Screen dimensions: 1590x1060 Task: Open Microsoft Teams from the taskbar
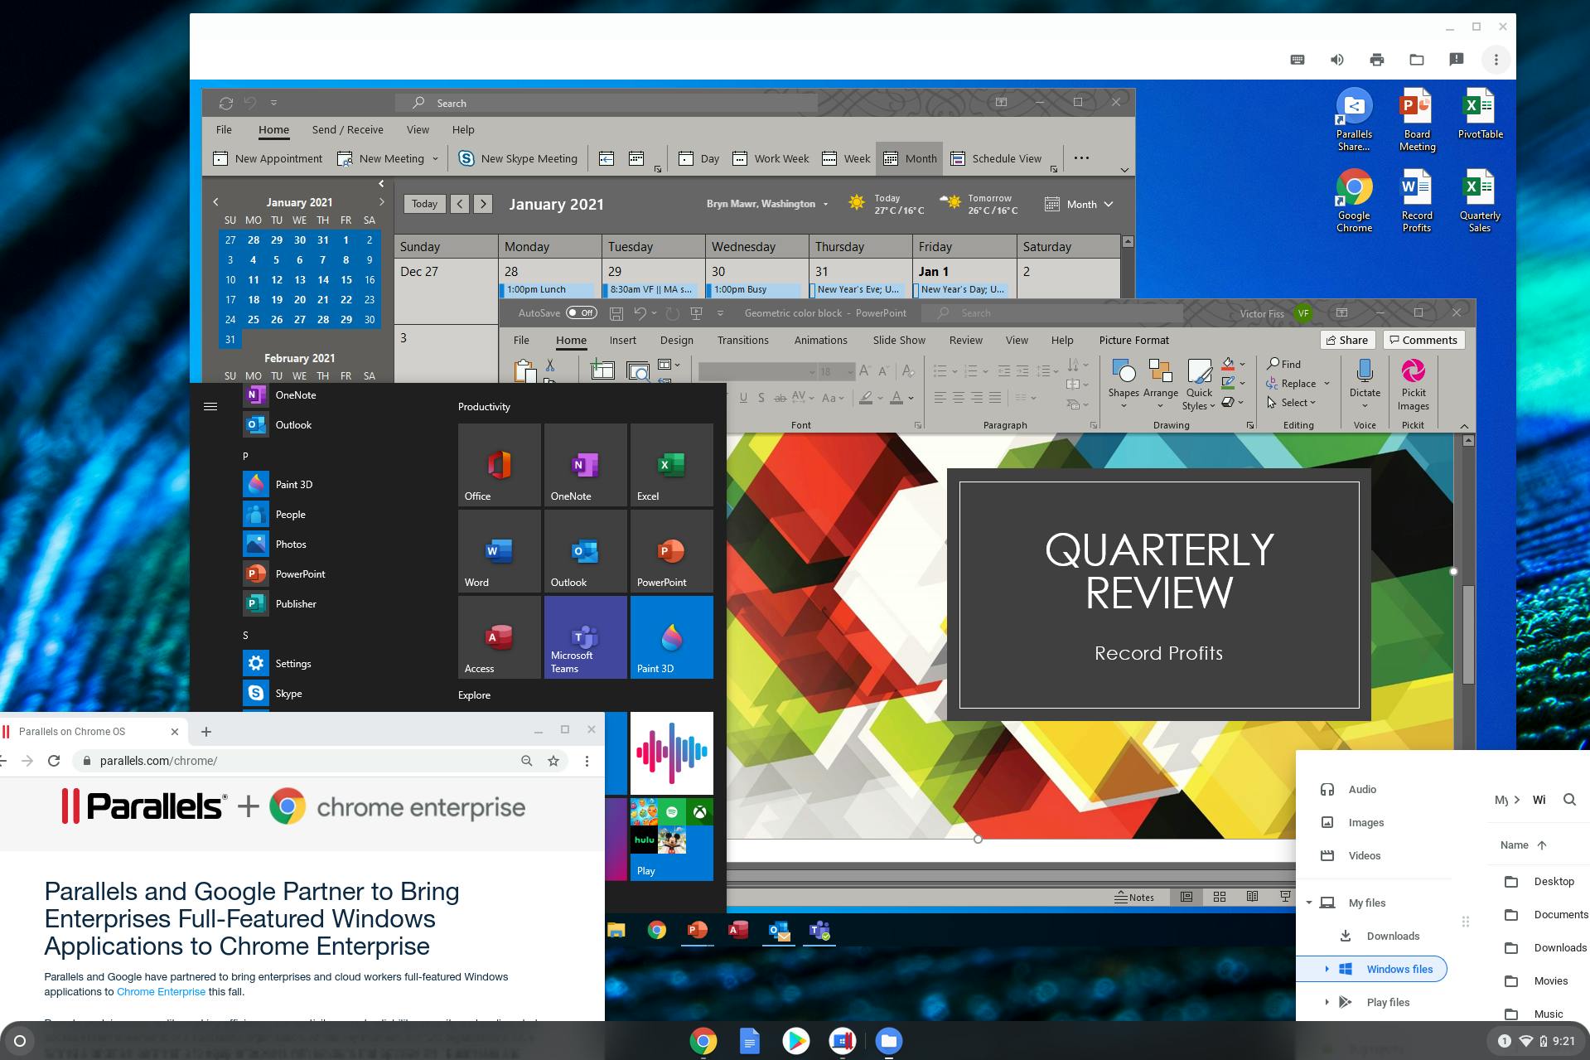click(819, 932)
